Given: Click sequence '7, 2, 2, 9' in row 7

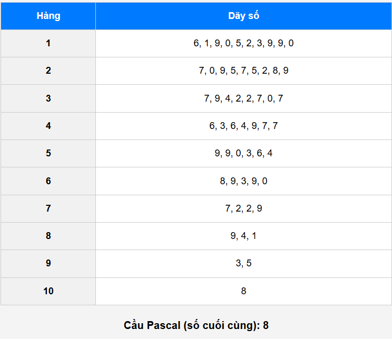Looking at the screenshot, I should point(243,208).
